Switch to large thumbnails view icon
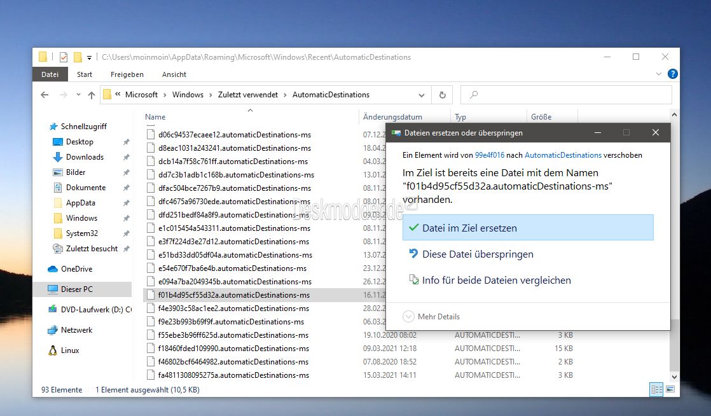Viewport: 711px width, 416px height. point(670,389)
